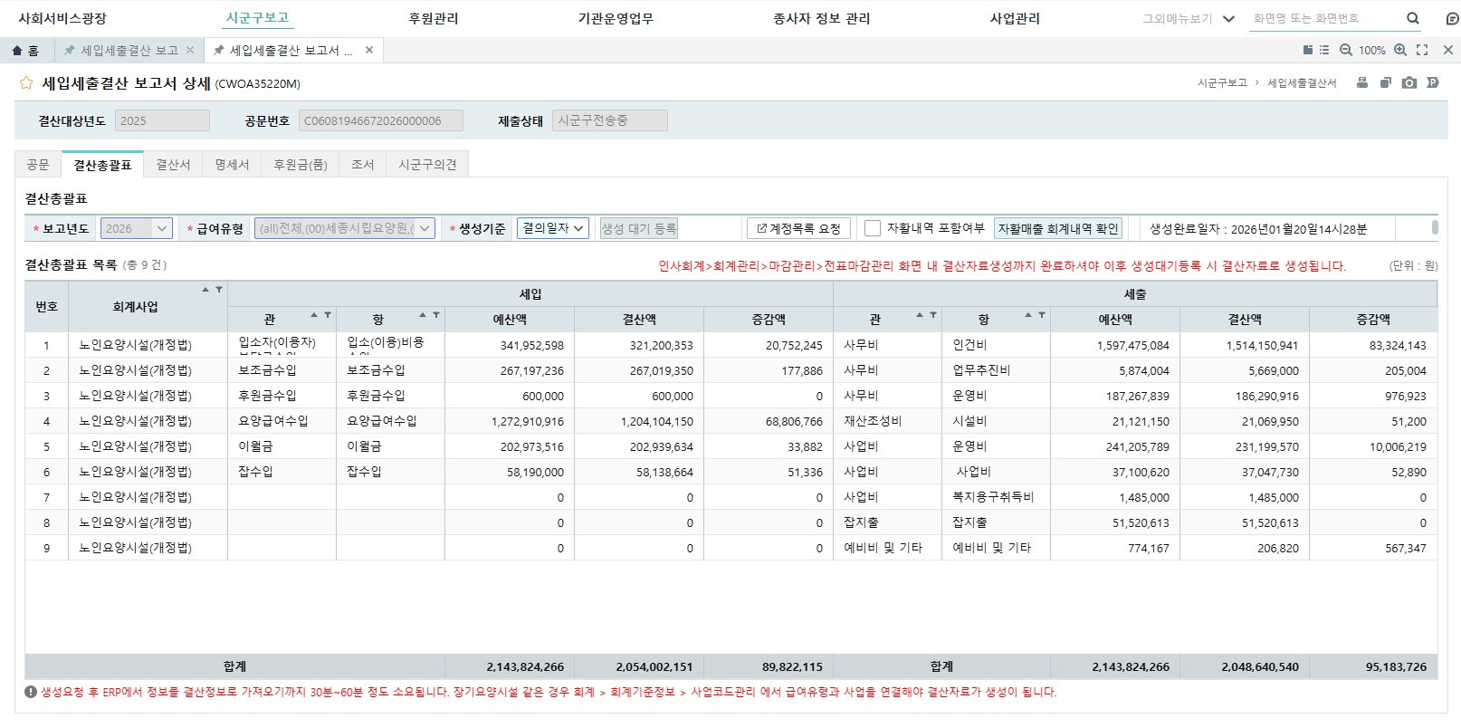Click the search magnifier icon
1461x728 pixels.
(1412, 18)
